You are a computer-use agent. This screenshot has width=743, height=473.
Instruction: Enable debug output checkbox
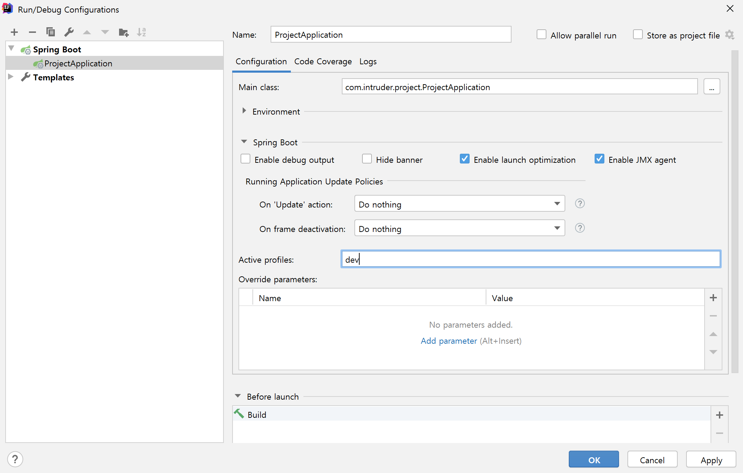[x=246, y=159]
